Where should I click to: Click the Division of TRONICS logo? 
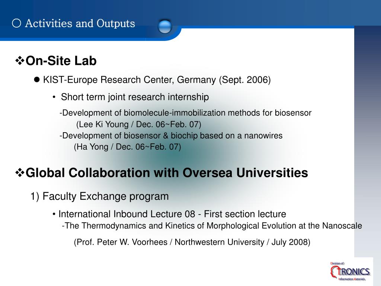350,271
